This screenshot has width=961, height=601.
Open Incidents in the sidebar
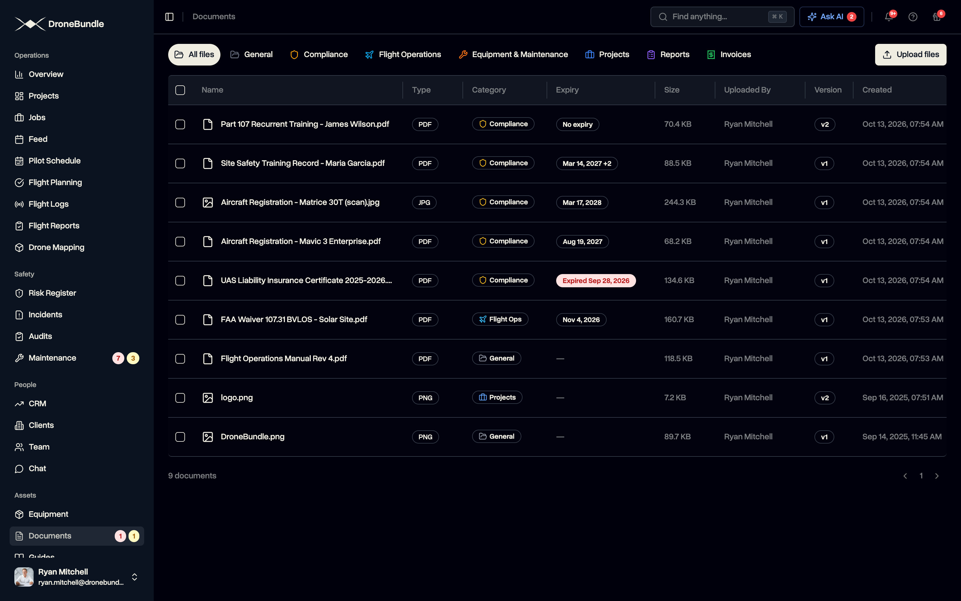[77, 314]
